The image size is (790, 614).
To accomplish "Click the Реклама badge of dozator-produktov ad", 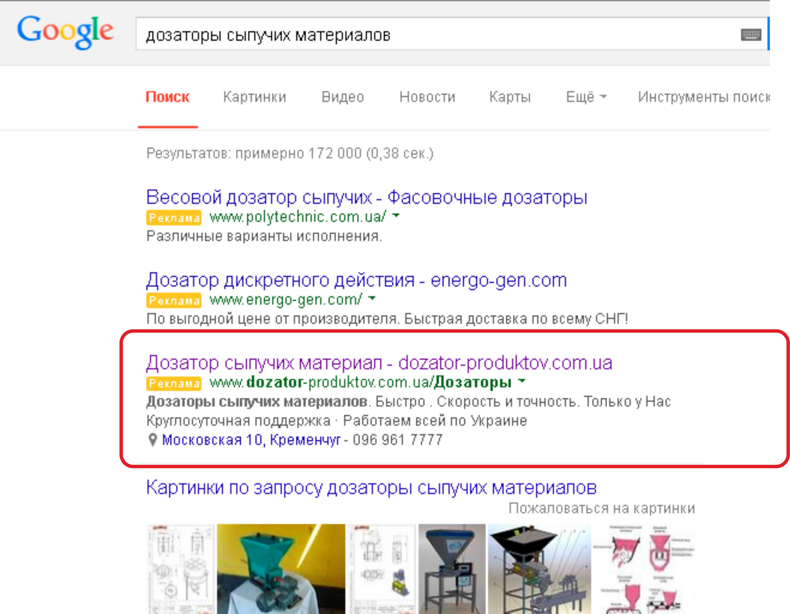I will 174,383.
